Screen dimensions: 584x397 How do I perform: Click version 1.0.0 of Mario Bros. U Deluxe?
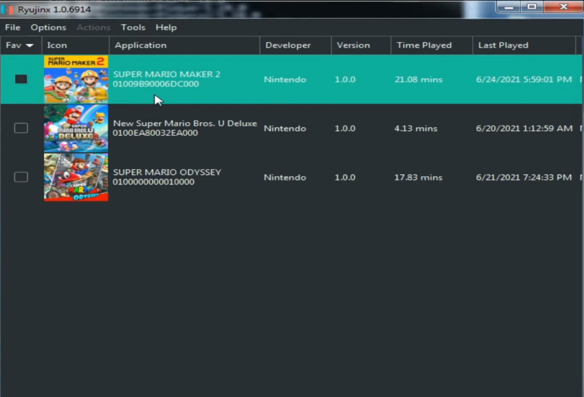(x=345, y=128)
